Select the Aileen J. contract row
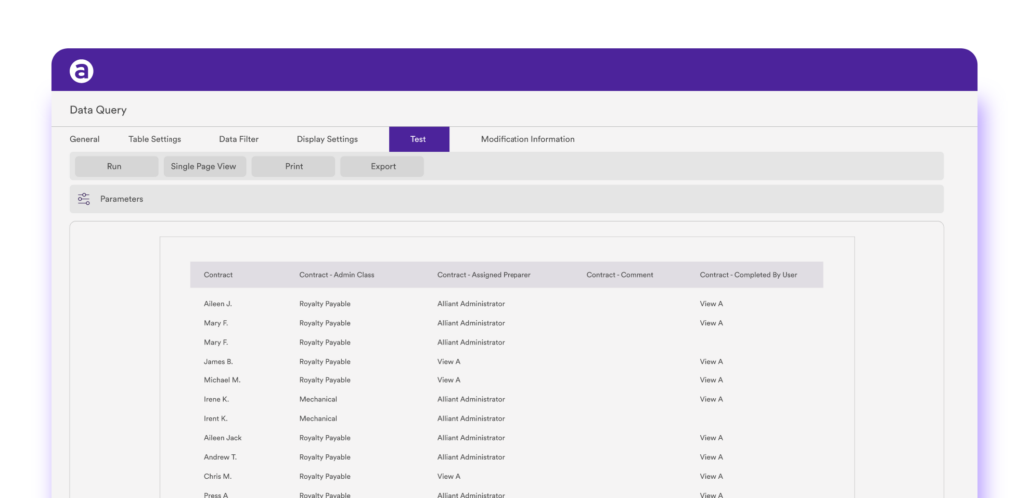 (x=218, y=304)
